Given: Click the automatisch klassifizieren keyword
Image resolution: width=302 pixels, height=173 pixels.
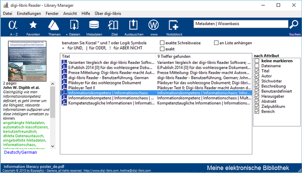Looking at the screenshot, I should [26, 127].
